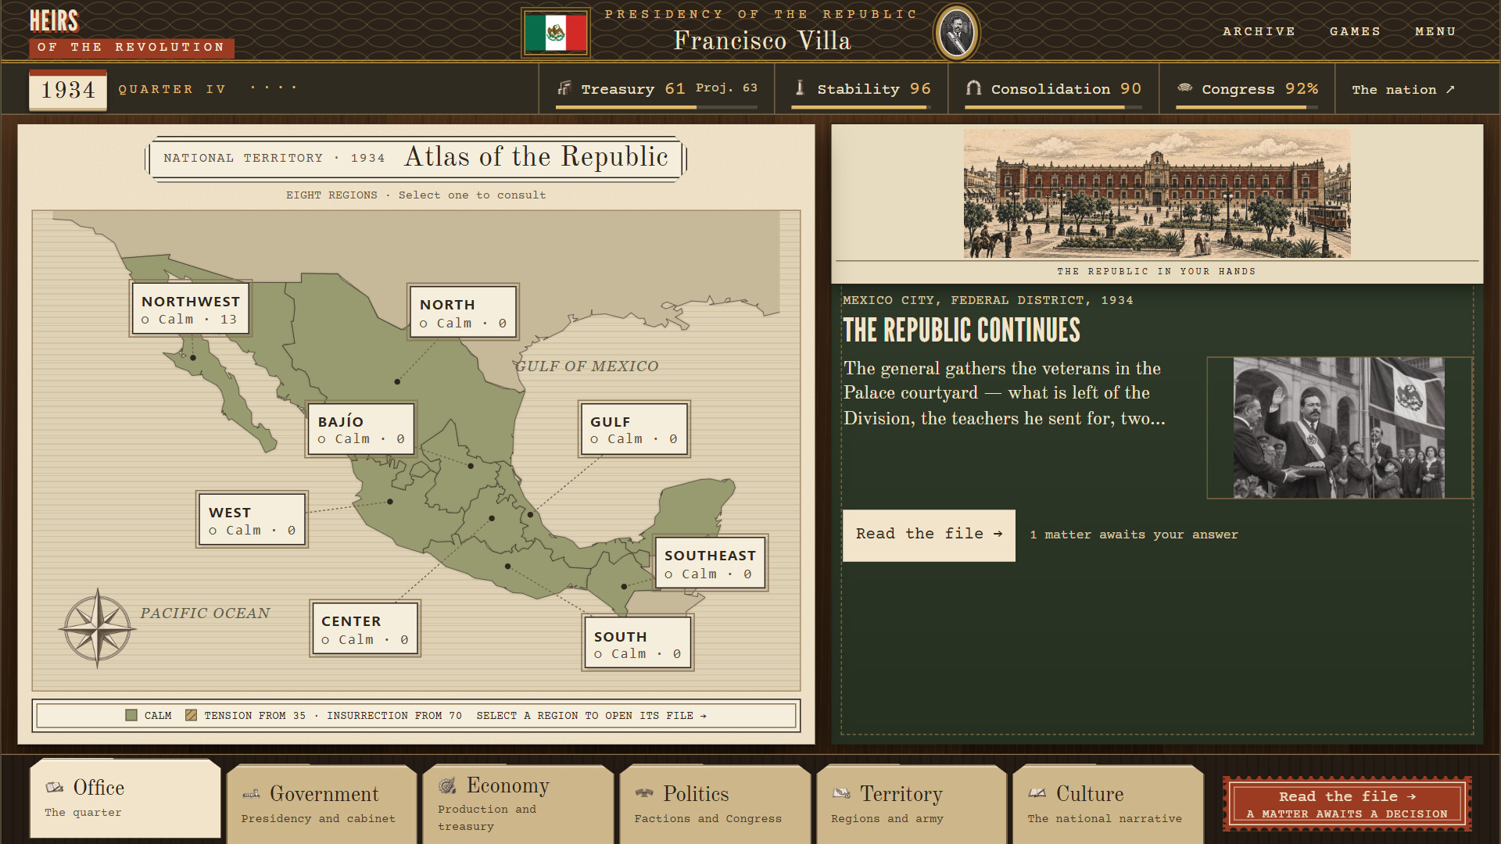The image size is (1501, 844).
Task: Click the Consolidation arch icon
Action: pyautogui.click(x=973, y=88)
